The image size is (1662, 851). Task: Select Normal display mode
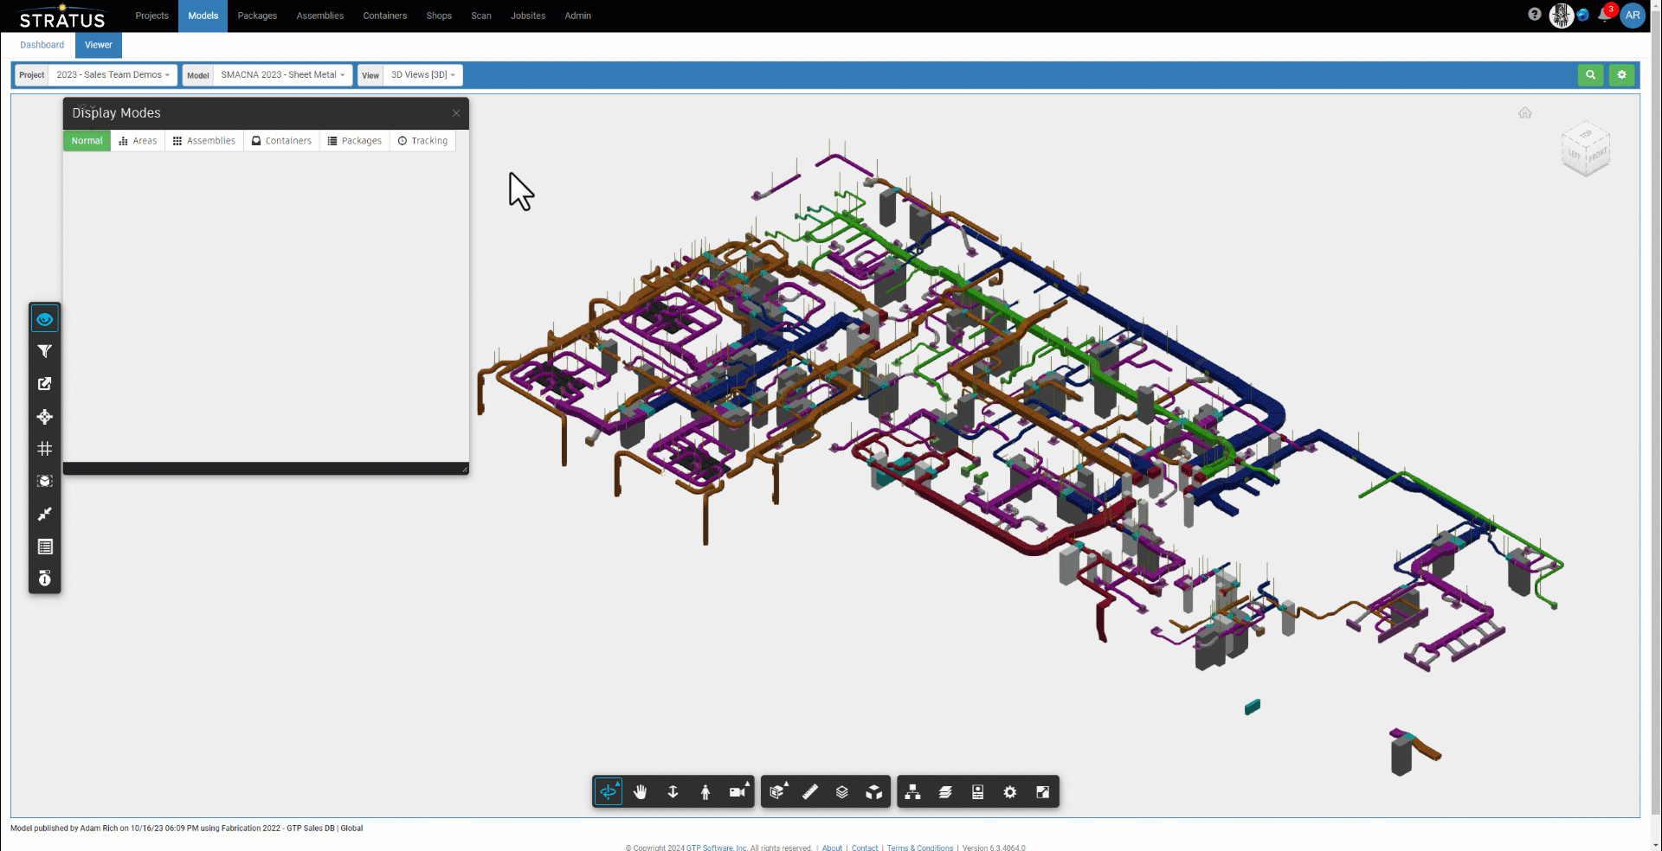pyautogui.click(x=87, y=141)
